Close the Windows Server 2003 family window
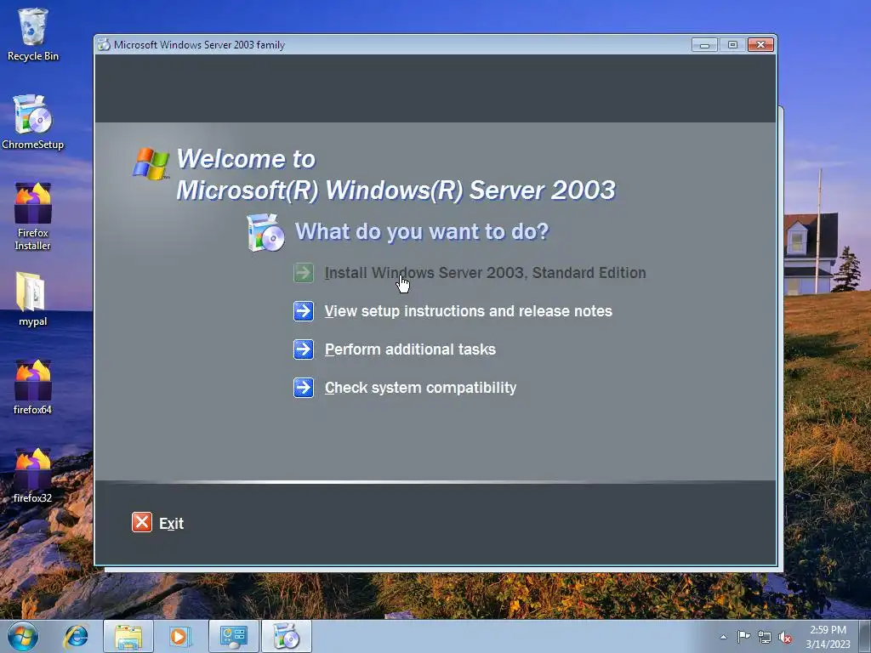 760,45
